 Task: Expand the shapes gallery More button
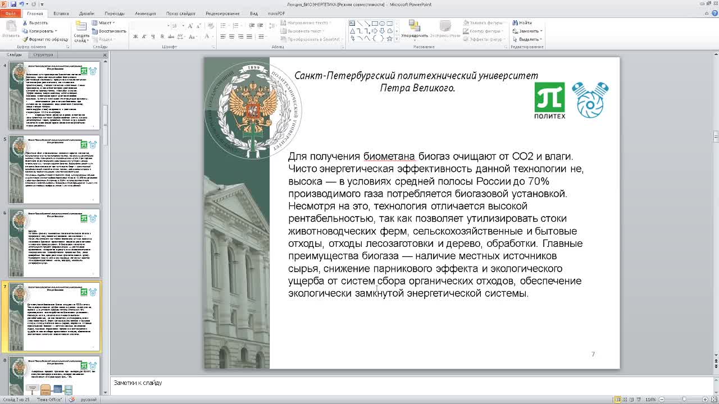(397, 38)
